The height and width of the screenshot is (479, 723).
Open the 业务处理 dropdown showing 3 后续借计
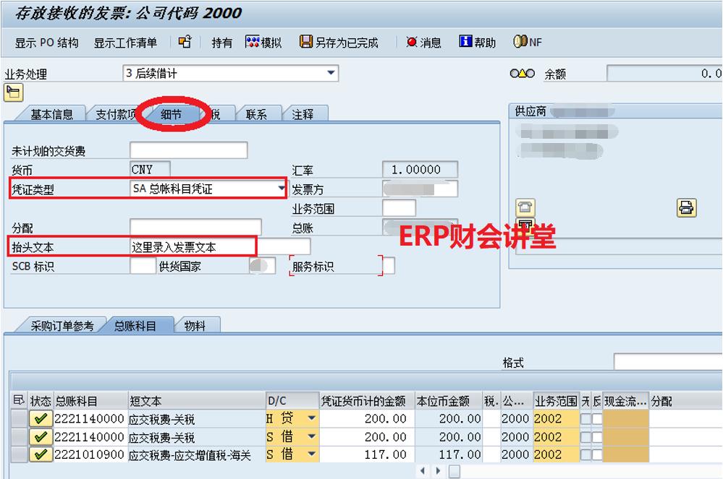coord(331,72)
